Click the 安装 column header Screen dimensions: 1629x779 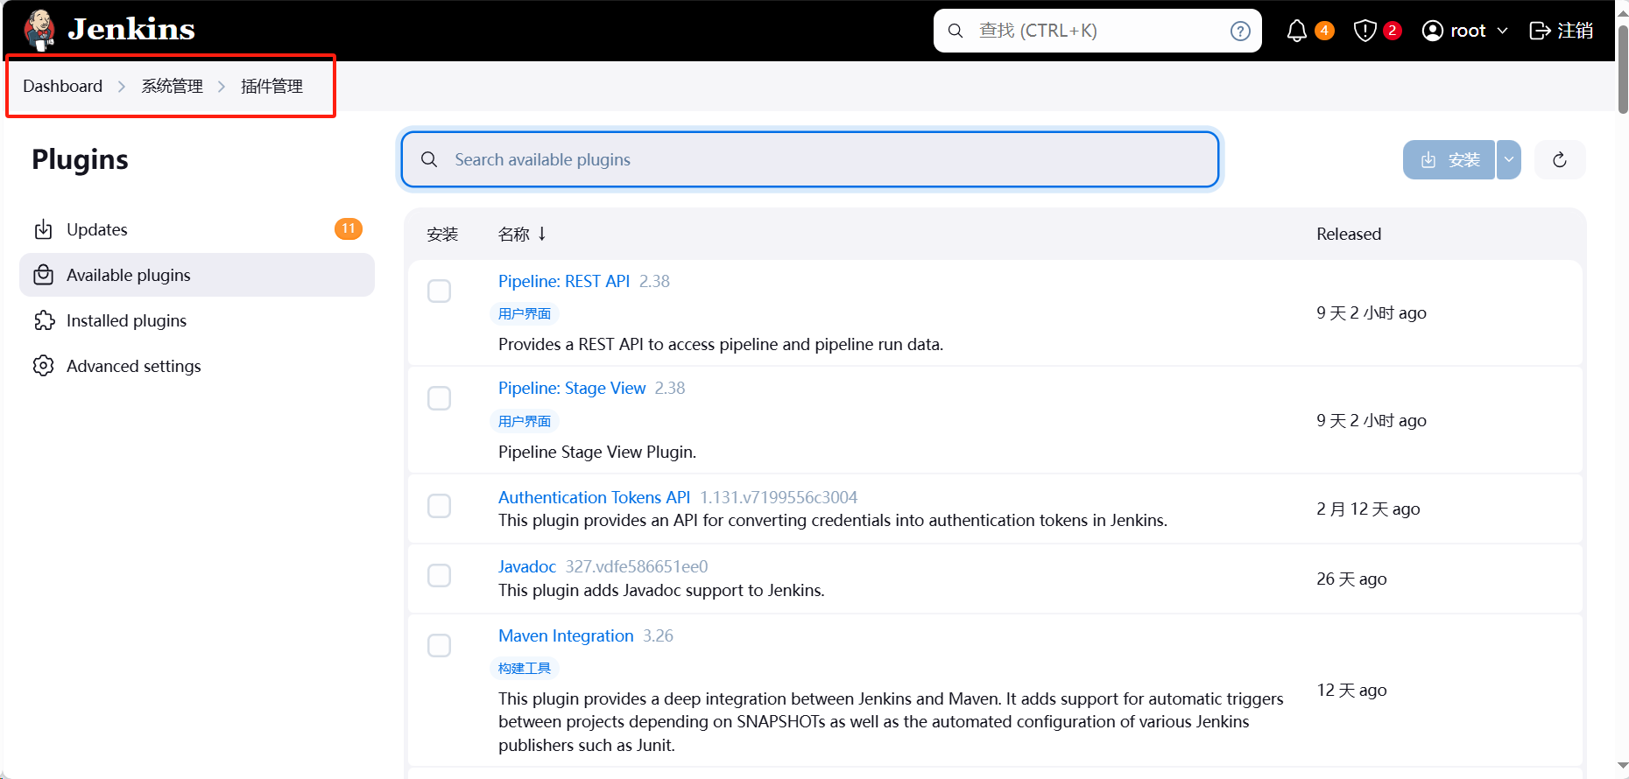pos(442,234)
